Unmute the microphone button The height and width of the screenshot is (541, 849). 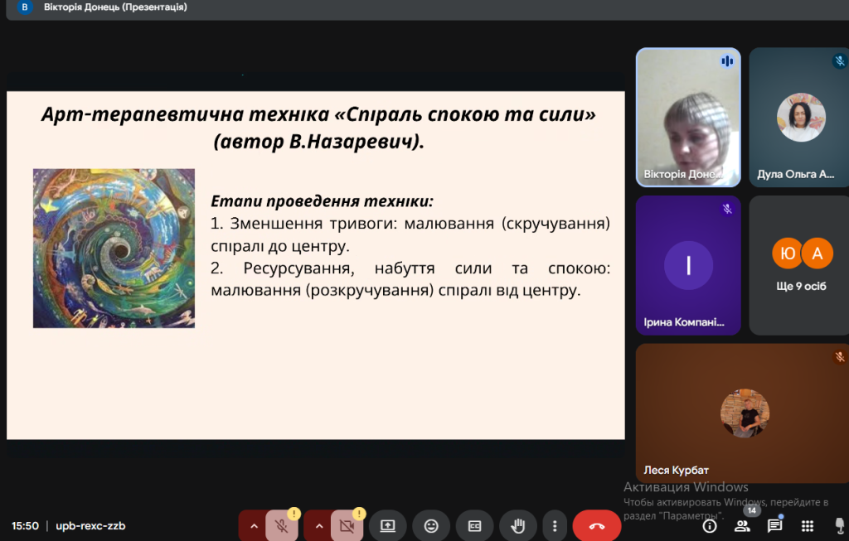tap(282, 526)
